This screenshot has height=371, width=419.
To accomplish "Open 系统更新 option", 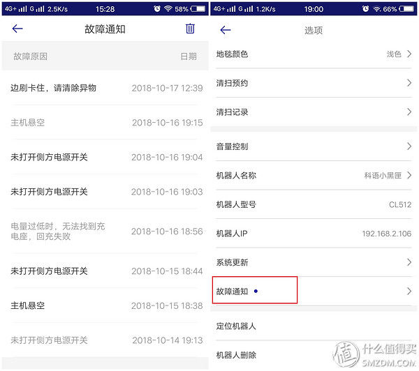I will point(314,262).
